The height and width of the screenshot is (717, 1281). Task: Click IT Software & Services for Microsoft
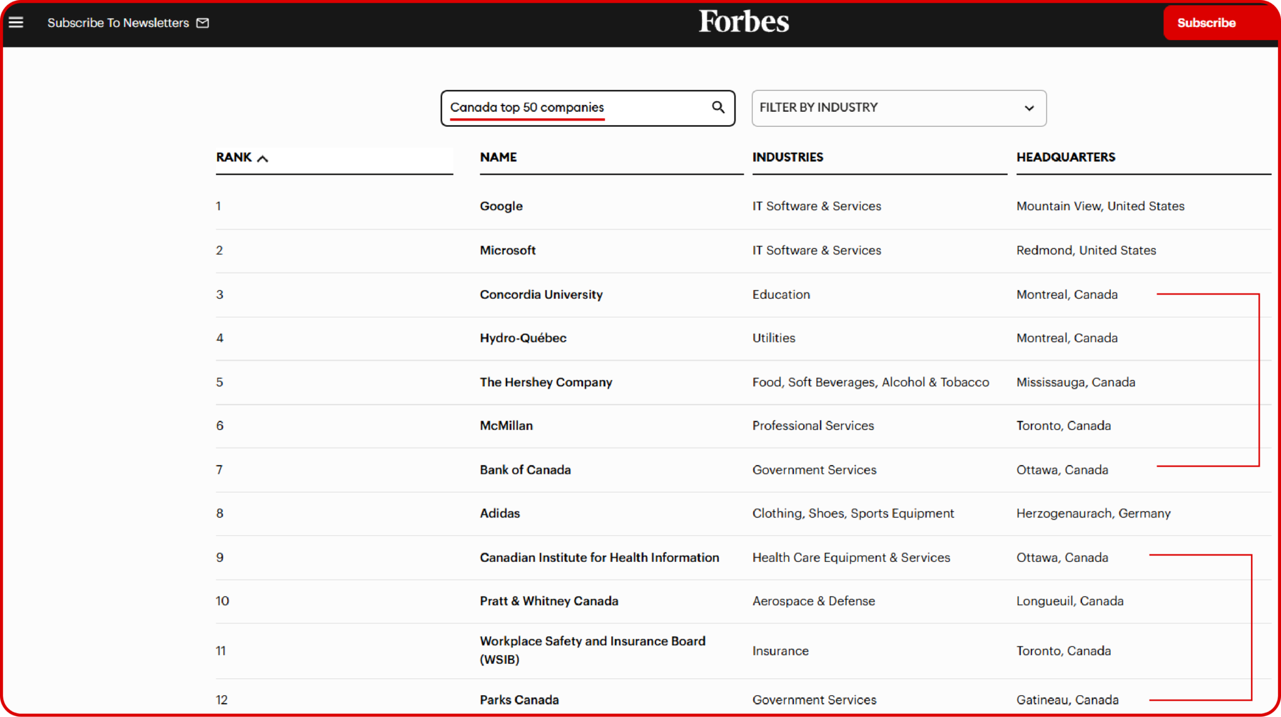coord(816,251)
